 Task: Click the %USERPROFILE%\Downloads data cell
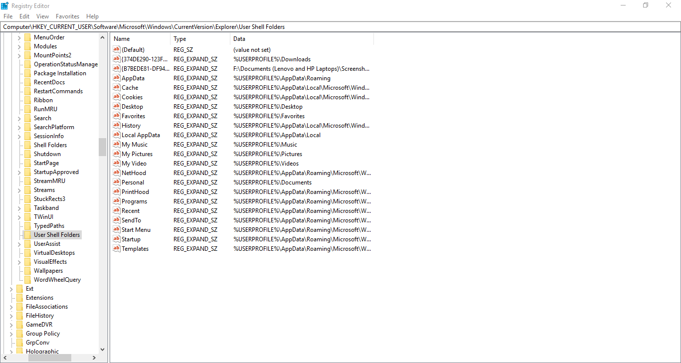click(272, 59)
